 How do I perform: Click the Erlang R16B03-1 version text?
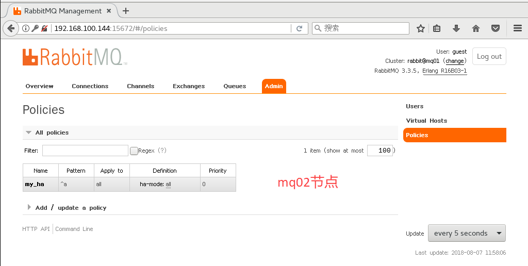(x=444, y=71)
